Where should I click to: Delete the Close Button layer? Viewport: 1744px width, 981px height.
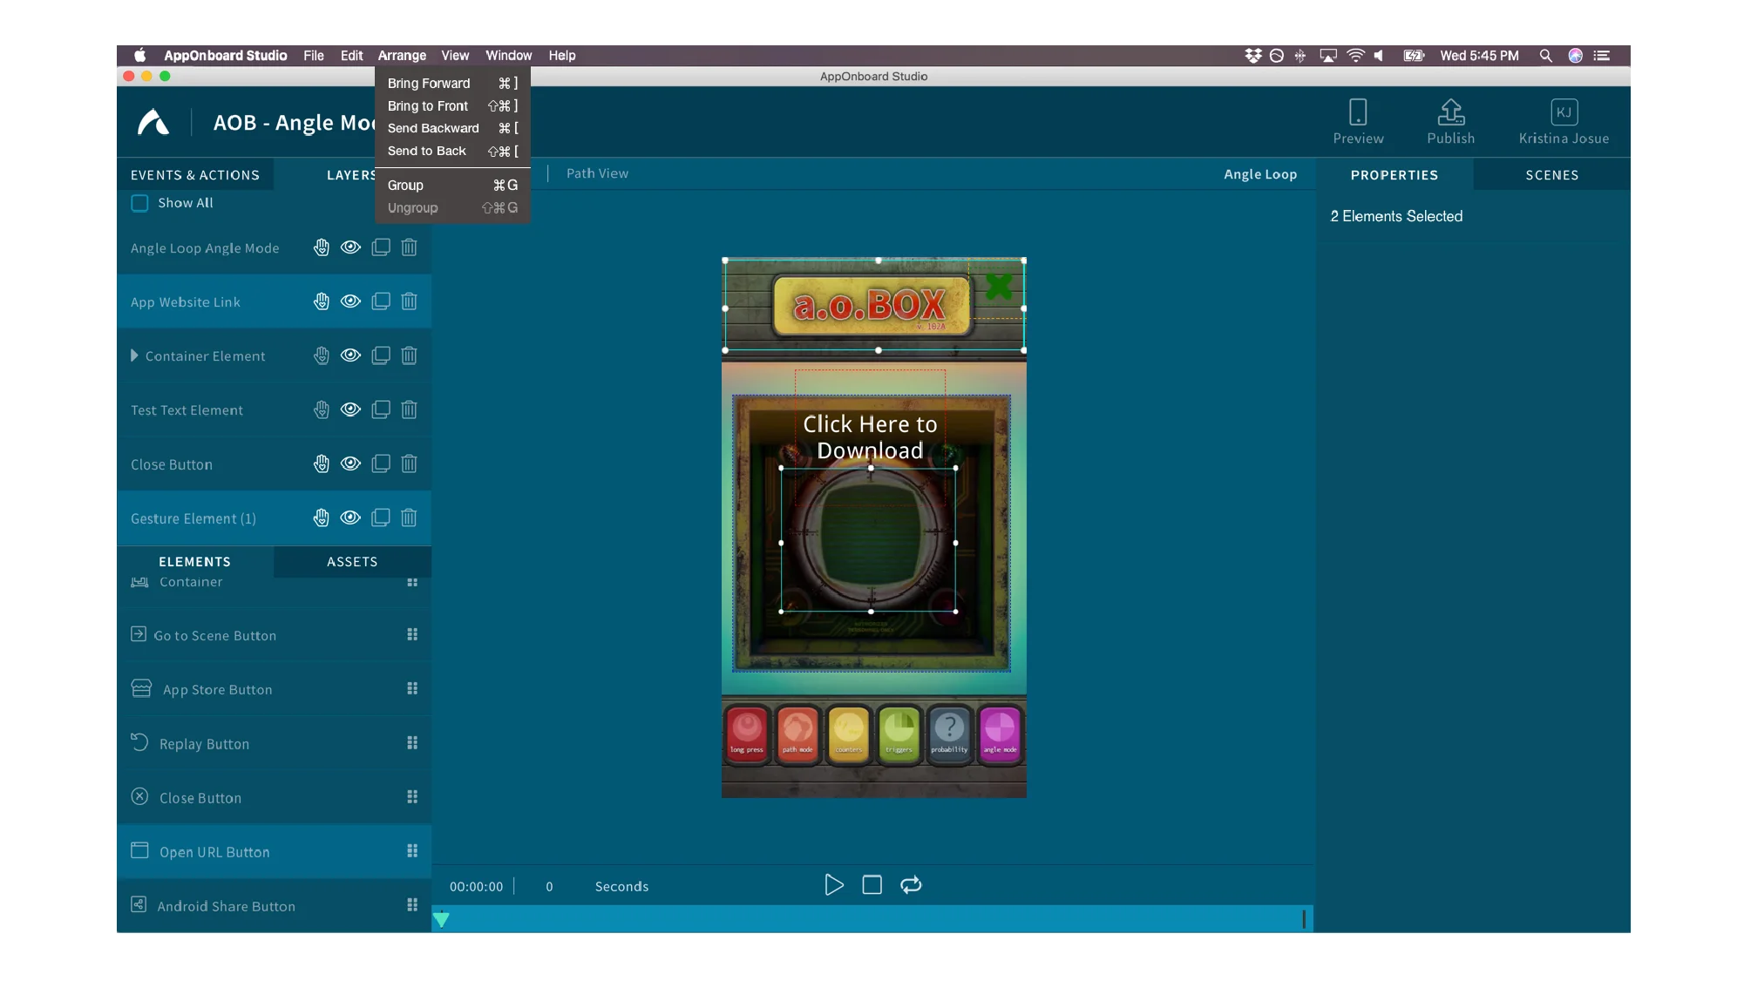tap(409, 464)
